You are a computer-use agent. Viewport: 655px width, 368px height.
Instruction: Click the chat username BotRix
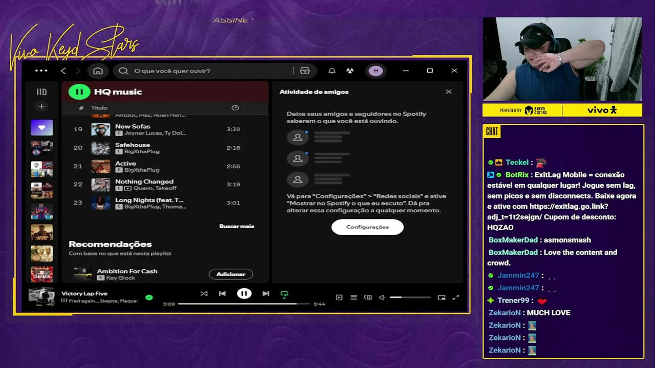(517, 175)
